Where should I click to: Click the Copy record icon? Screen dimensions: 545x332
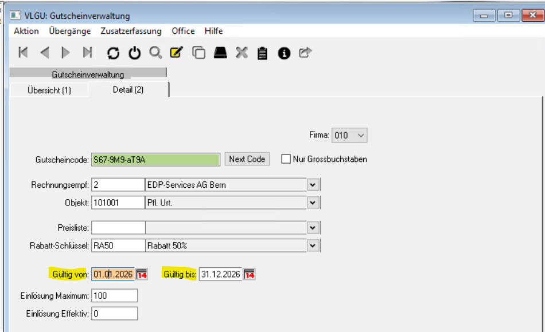[x=198, y=53]
